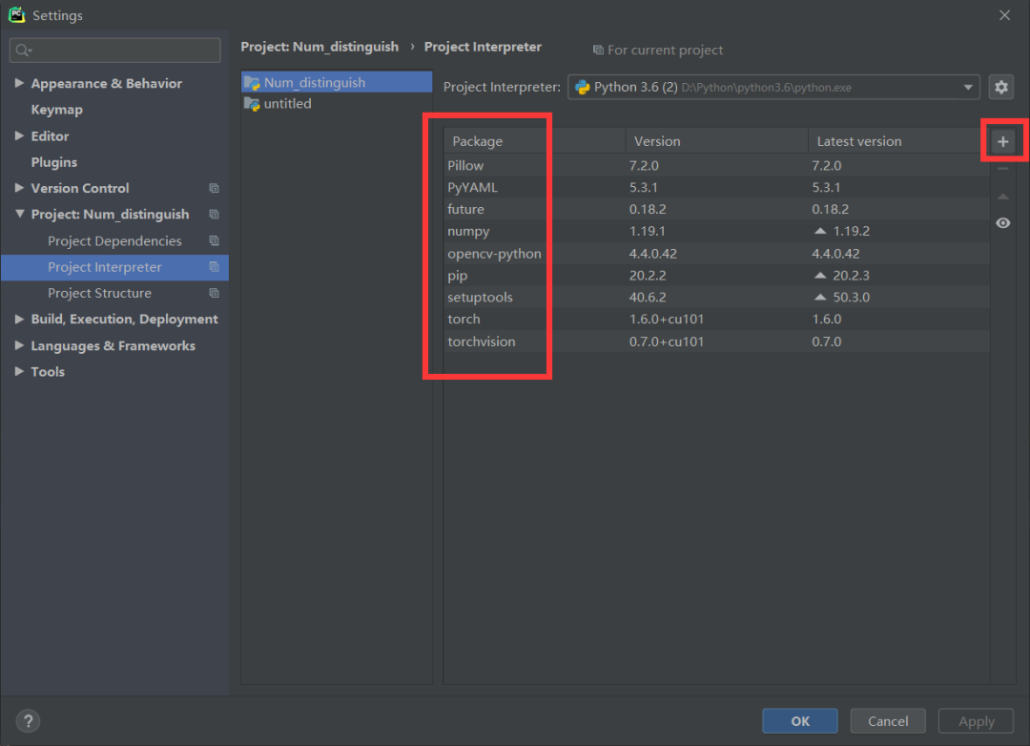Screen dimensions: 1030x746
Task: Click the Project: Num_distinguish breadcrumb
Action: (x=319, y=47)
